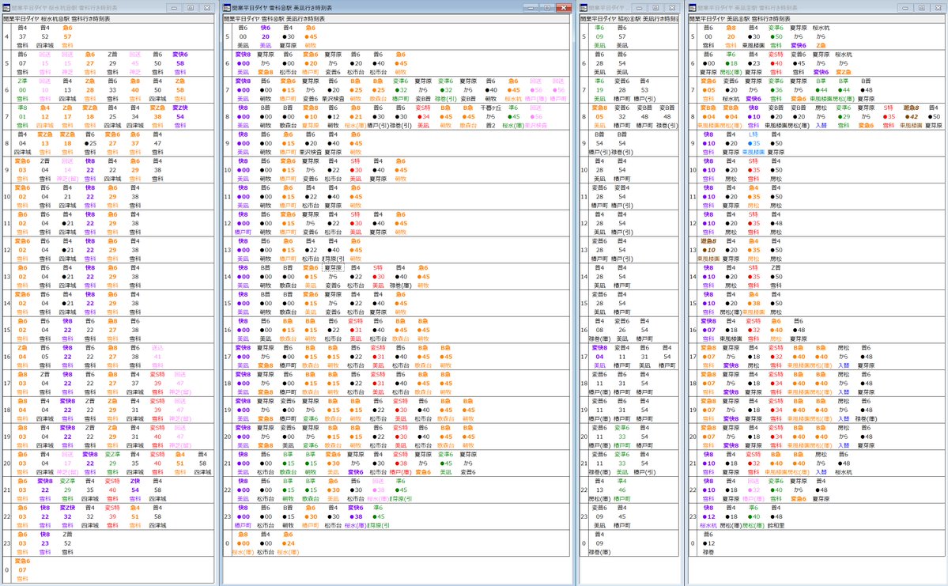Viewport: 948px width, 586px height.
Task: Select departure 12 in rightmost window's hour 0 row
Action: (x=708, y=543)
